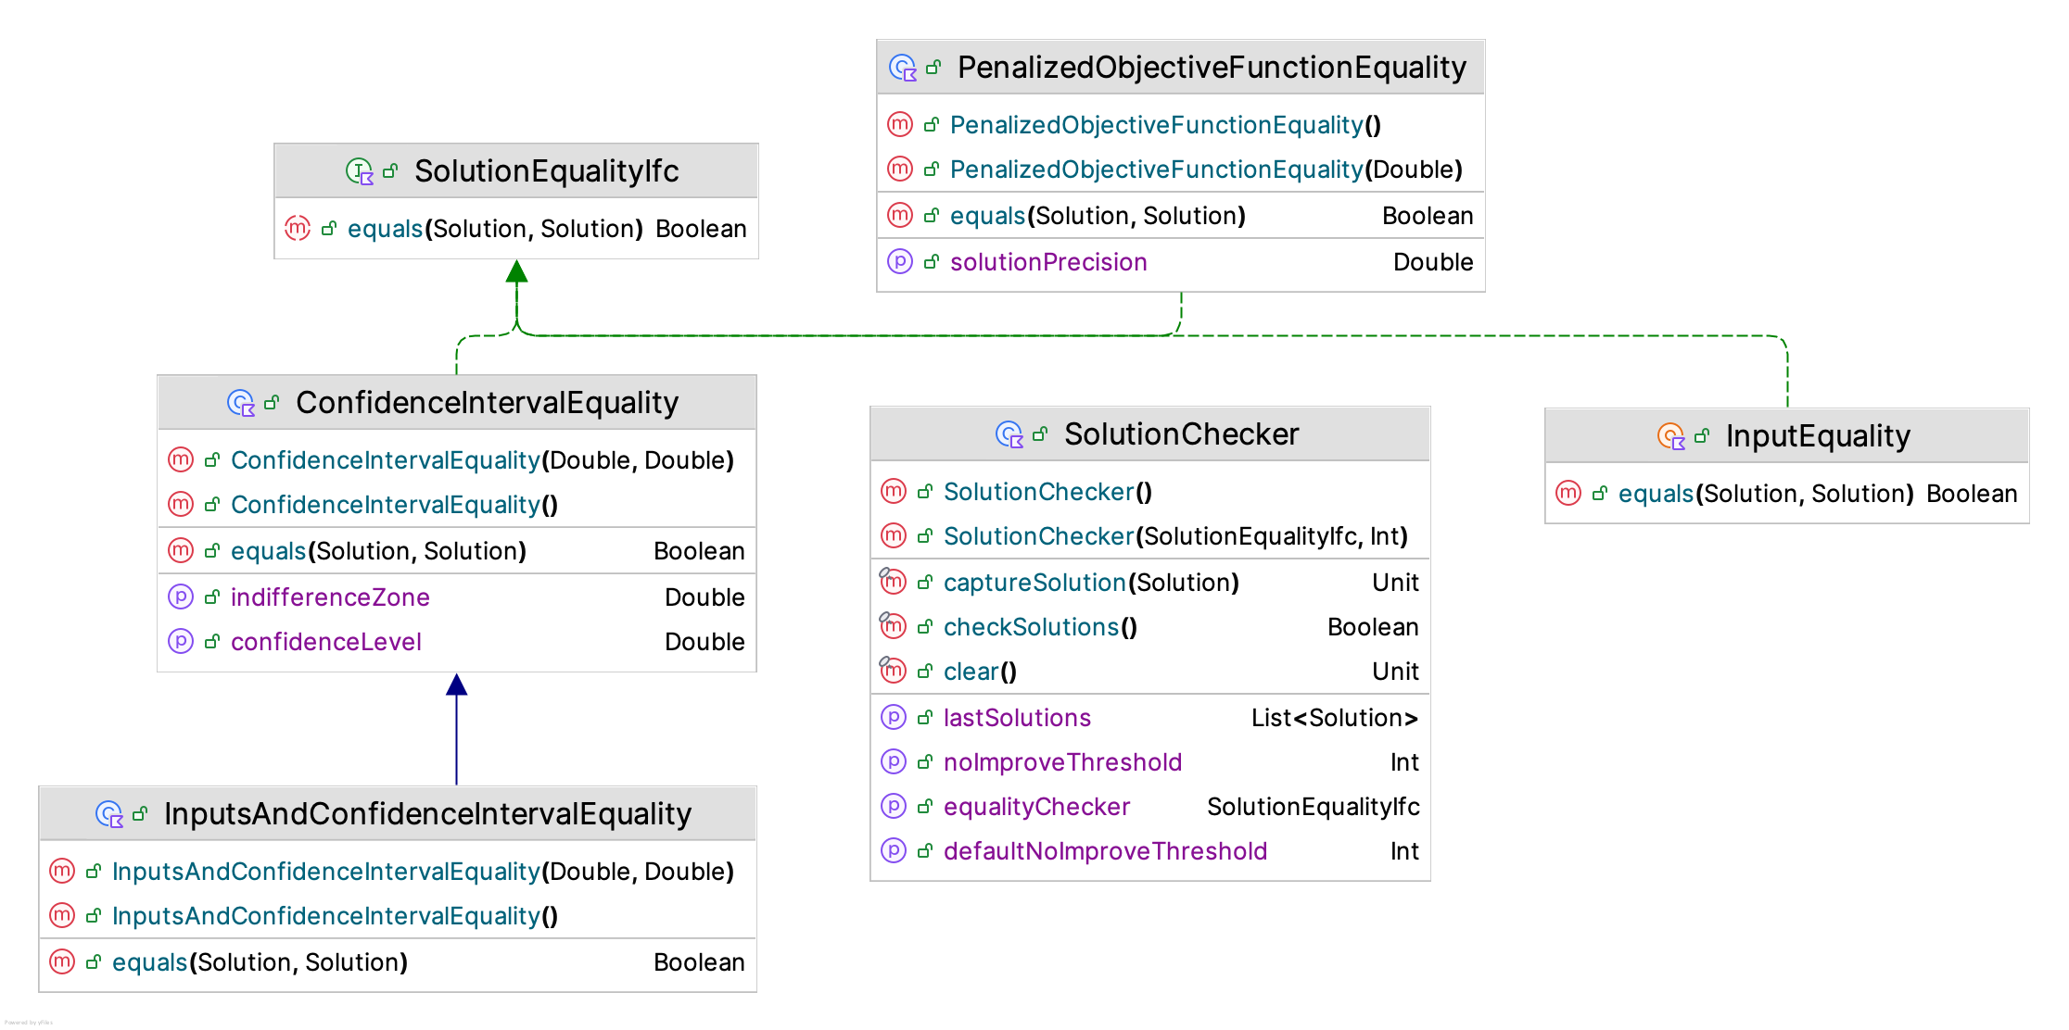Click checkSolutions() method name
This screenshot has width=2069, height=1030.
pos(1040,627)
